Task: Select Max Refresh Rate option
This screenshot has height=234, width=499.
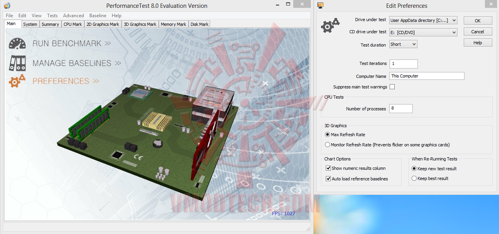Action: pos(328,135)
